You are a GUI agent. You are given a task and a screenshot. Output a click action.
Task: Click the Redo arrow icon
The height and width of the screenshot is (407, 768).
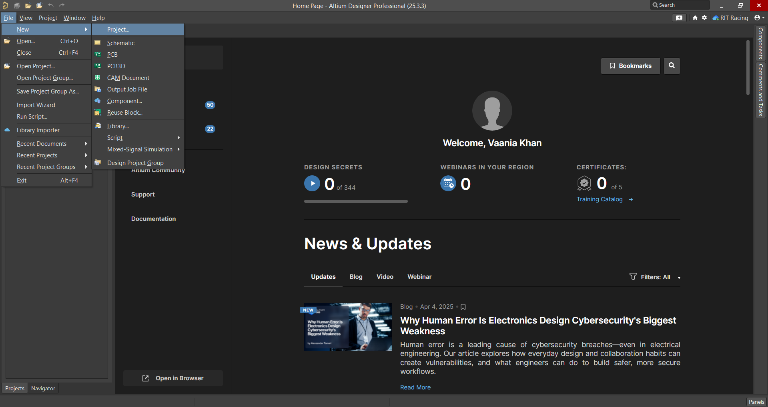(62, 5)
